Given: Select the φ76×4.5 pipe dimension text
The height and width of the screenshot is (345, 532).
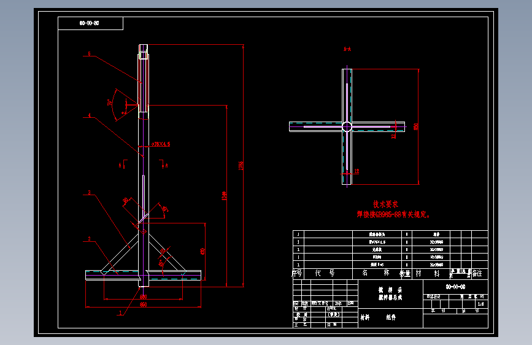Looking at the screenshot, I should pos(161,144).
